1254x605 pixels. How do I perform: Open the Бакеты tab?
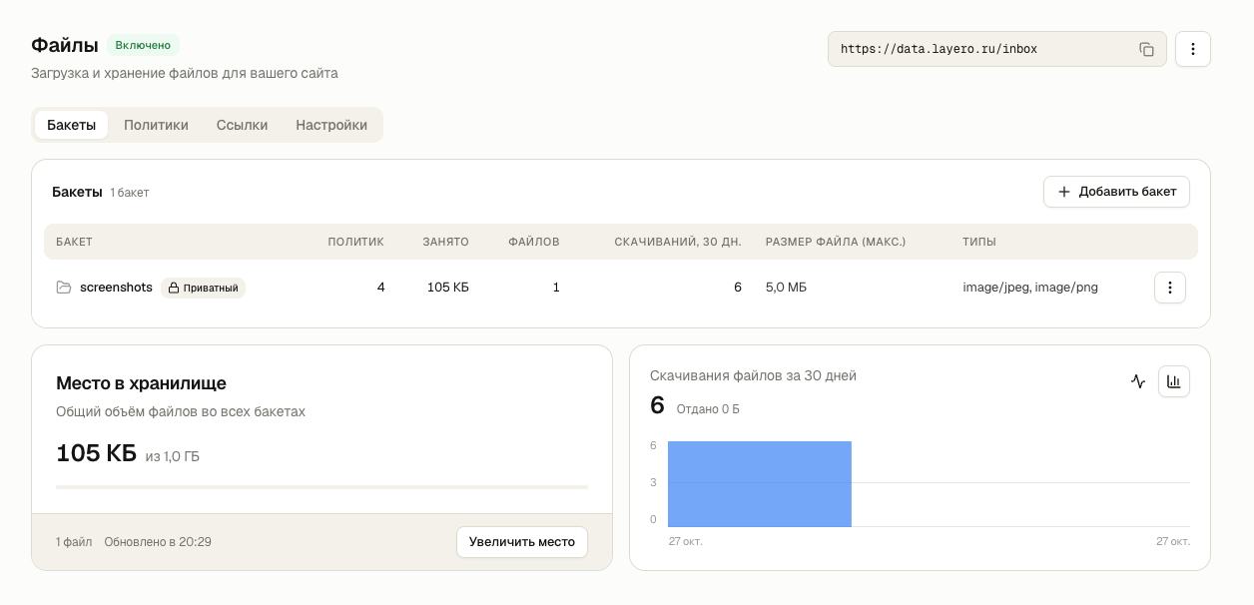click(x=71, y=125)
